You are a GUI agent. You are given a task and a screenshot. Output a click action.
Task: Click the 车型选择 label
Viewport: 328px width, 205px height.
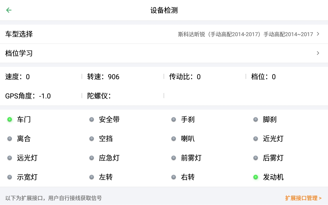(x=19, y=34)
